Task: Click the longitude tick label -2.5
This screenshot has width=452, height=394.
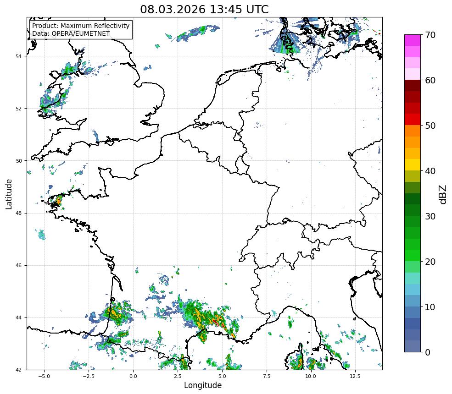Action: tap(89, 376)
